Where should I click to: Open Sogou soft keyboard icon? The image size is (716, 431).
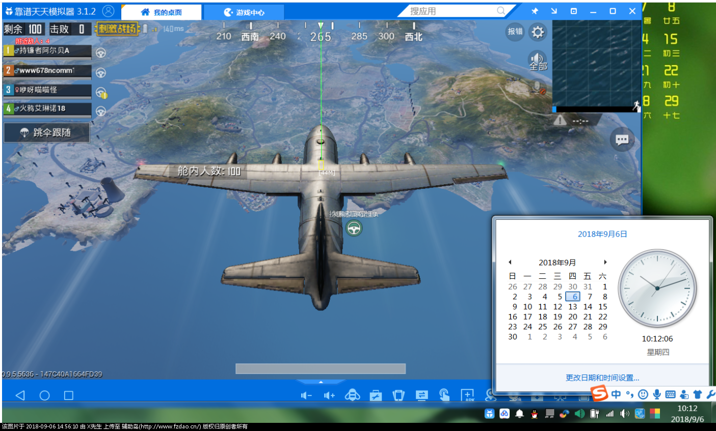pos(671,394)
